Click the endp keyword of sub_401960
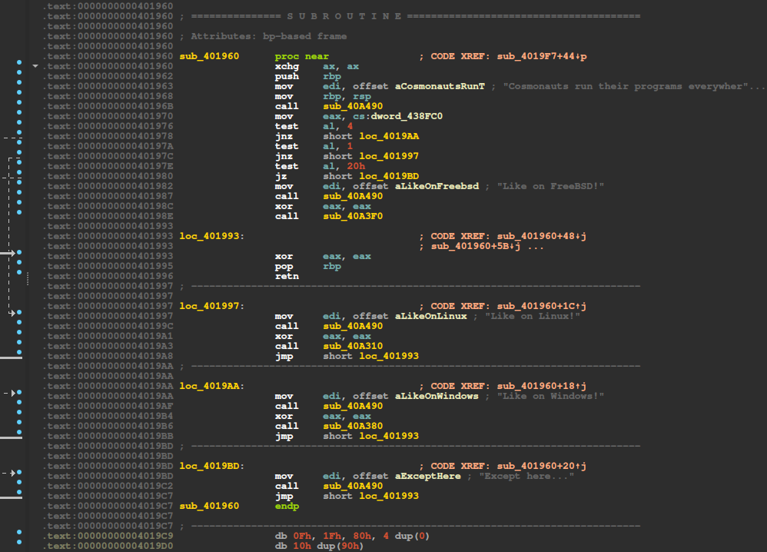 pos(287,506)
